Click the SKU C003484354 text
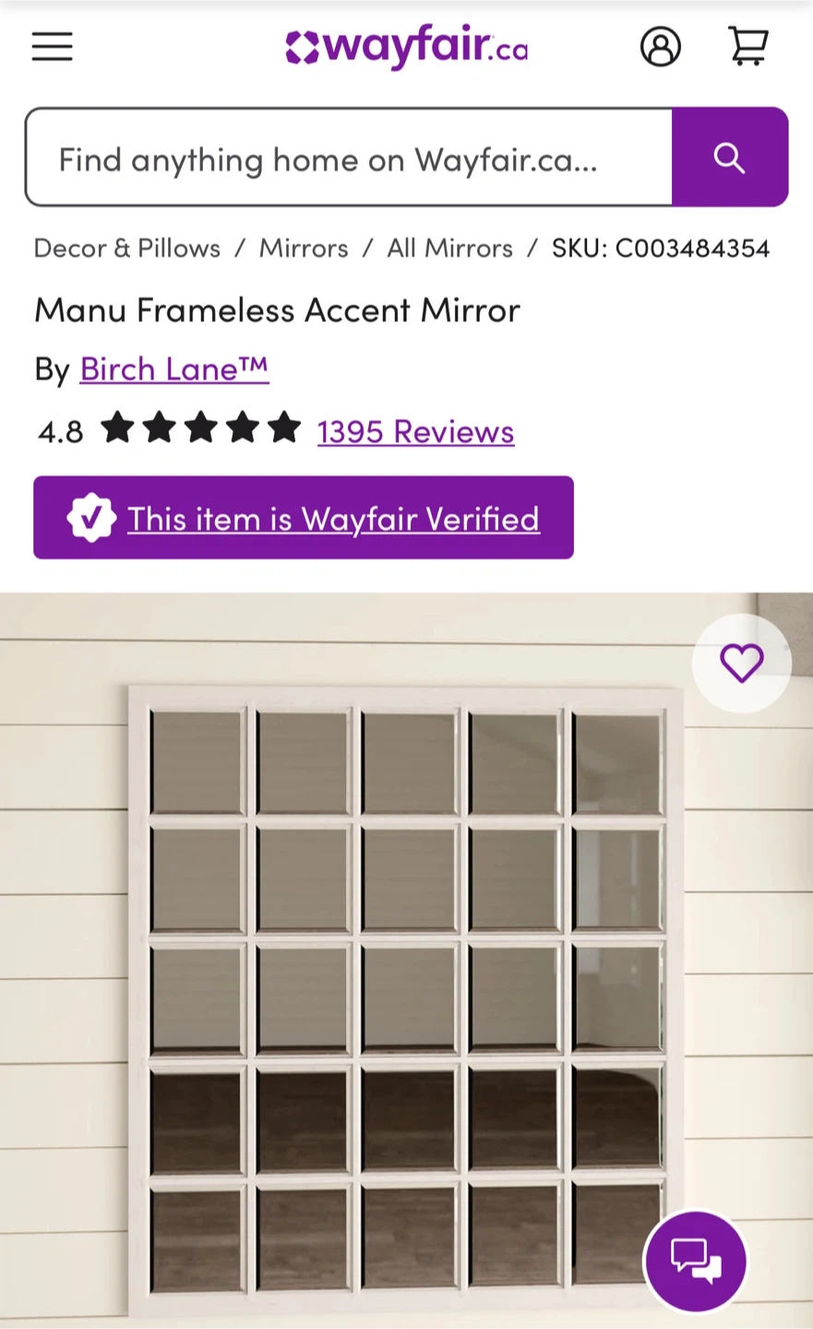This screenshot has height=1329, width=813. coord(661,248)
